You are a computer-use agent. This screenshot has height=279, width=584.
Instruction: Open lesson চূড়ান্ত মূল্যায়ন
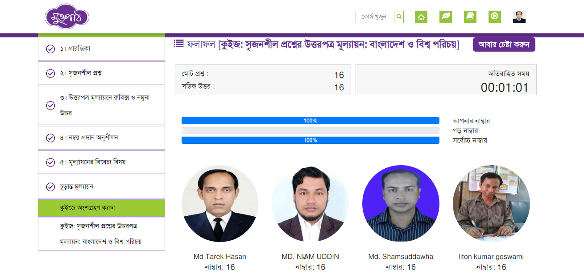(101, 187)
